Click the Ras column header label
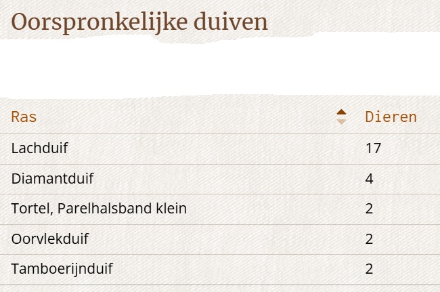Image resolution: width=440 pixels, height=292 pixels. [x=24, y=117]
